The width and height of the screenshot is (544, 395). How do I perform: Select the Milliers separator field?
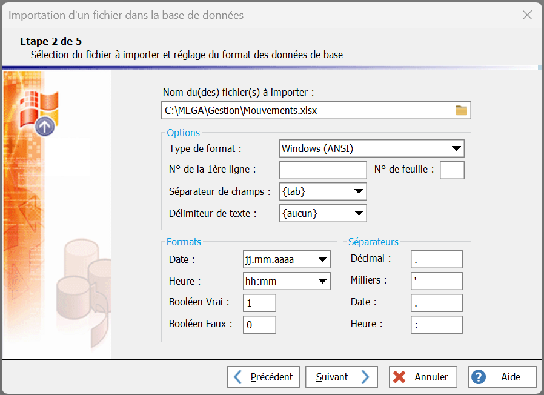coord(436,281)
